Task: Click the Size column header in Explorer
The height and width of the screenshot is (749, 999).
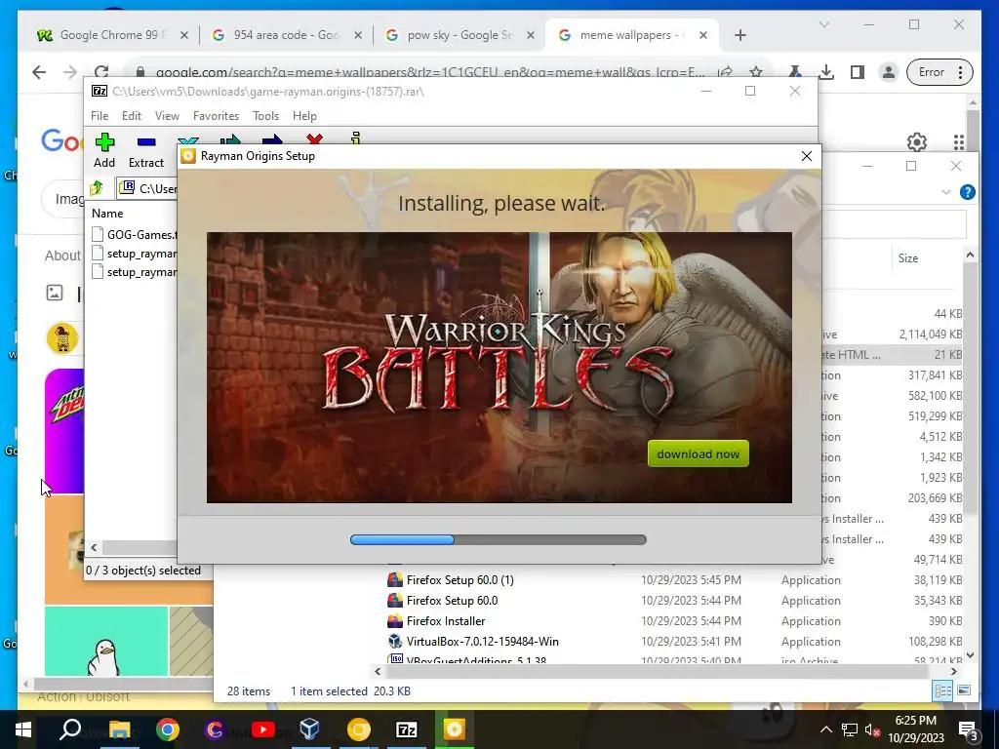Action: point(908,257)
